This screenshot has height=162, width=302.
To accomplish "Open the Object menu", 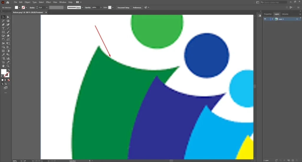I will [x=27, y=2].
